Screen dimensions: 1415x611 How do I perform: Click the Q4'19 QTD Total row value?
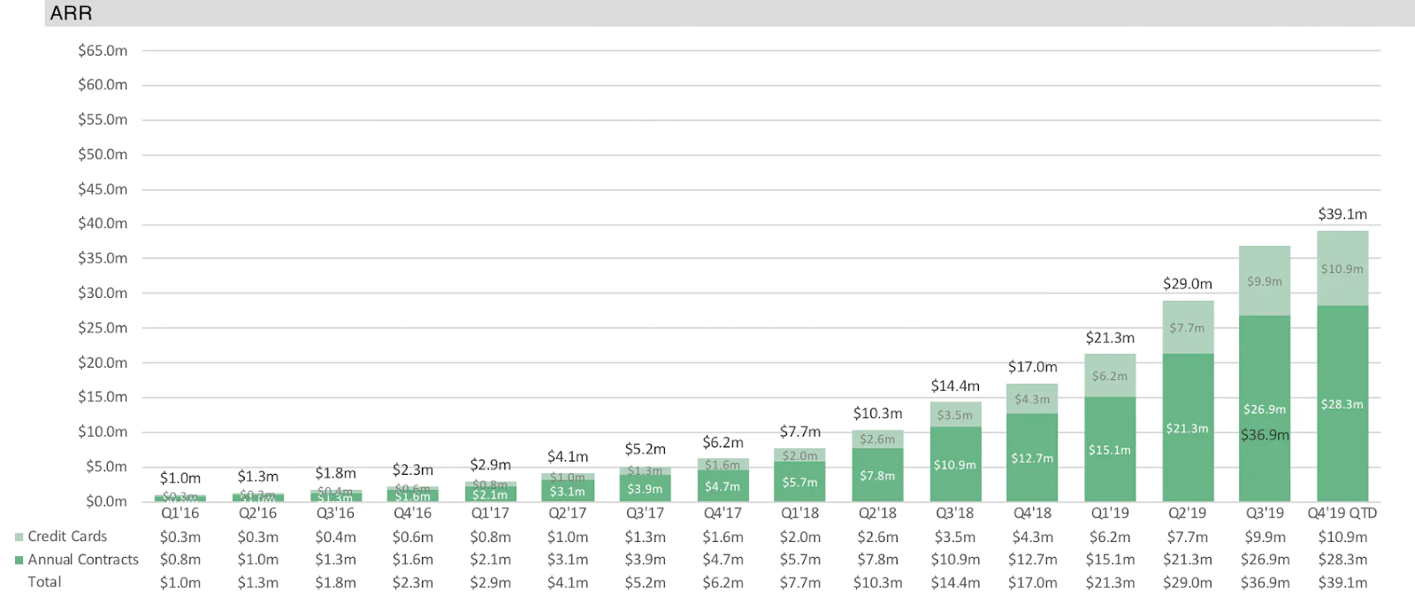pos(1342,583)
